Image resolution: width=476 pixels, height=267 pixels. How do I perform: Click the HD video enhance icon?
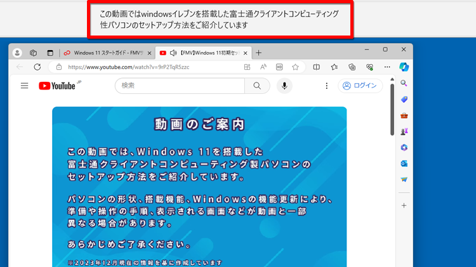point(279,67)
